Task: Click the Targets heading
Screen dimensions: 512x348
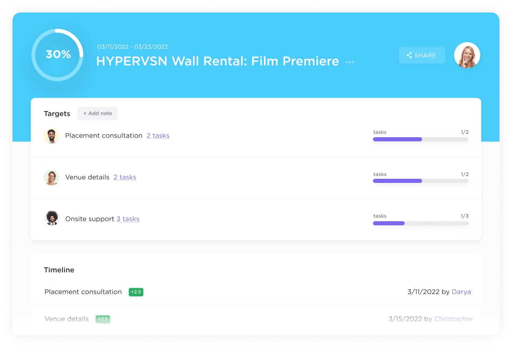Action: (x=57, y=114)
